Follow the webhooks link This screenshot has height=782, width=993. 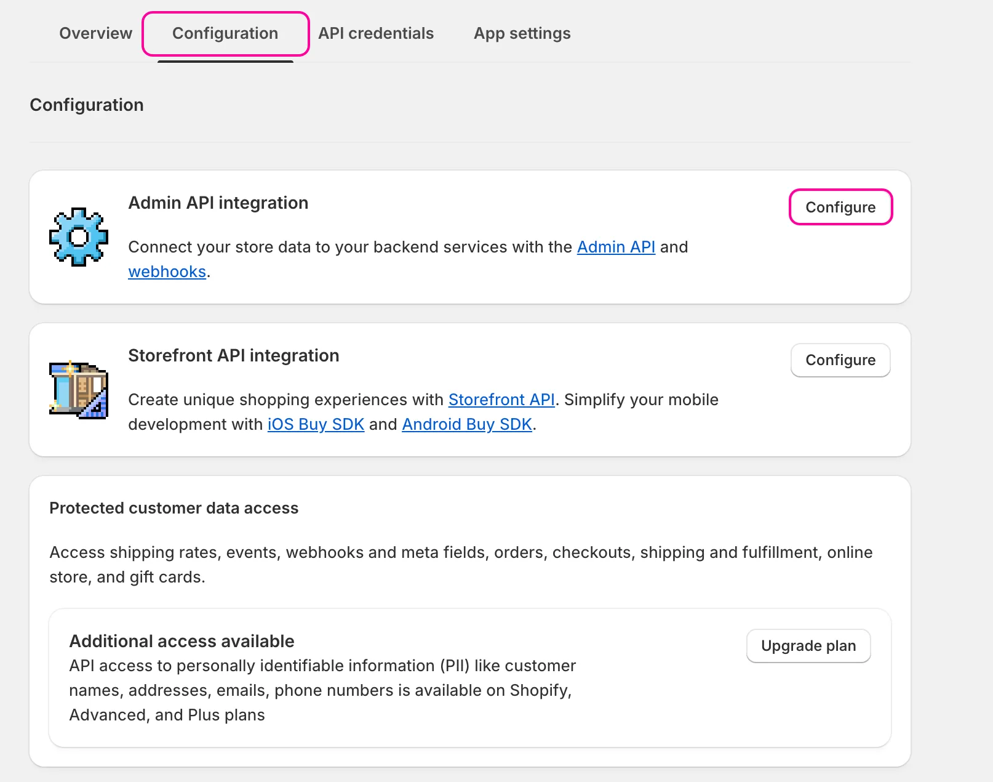click(x=167, y=272)
